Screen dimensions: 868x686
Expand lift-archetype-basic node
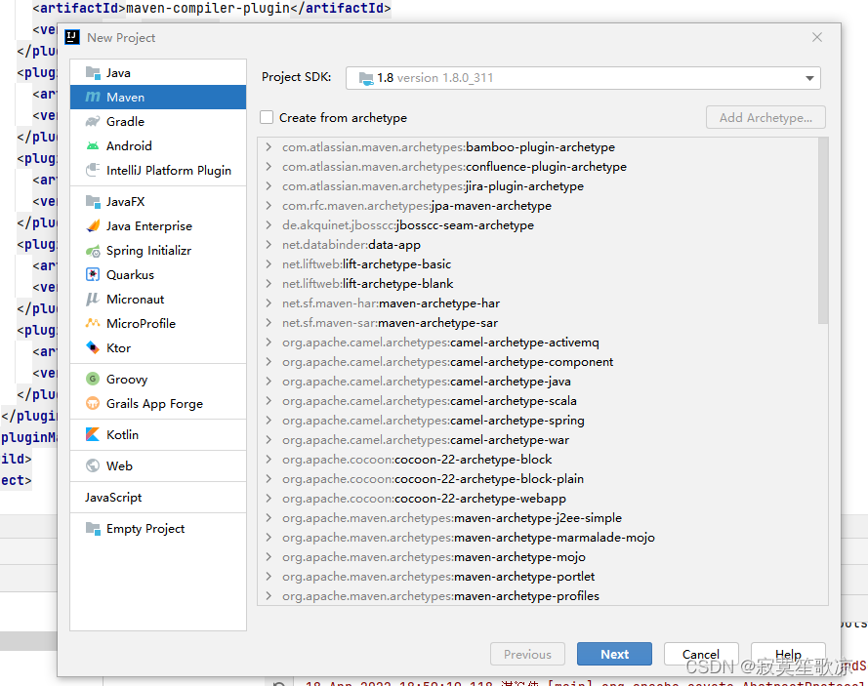tap(269, 263)
